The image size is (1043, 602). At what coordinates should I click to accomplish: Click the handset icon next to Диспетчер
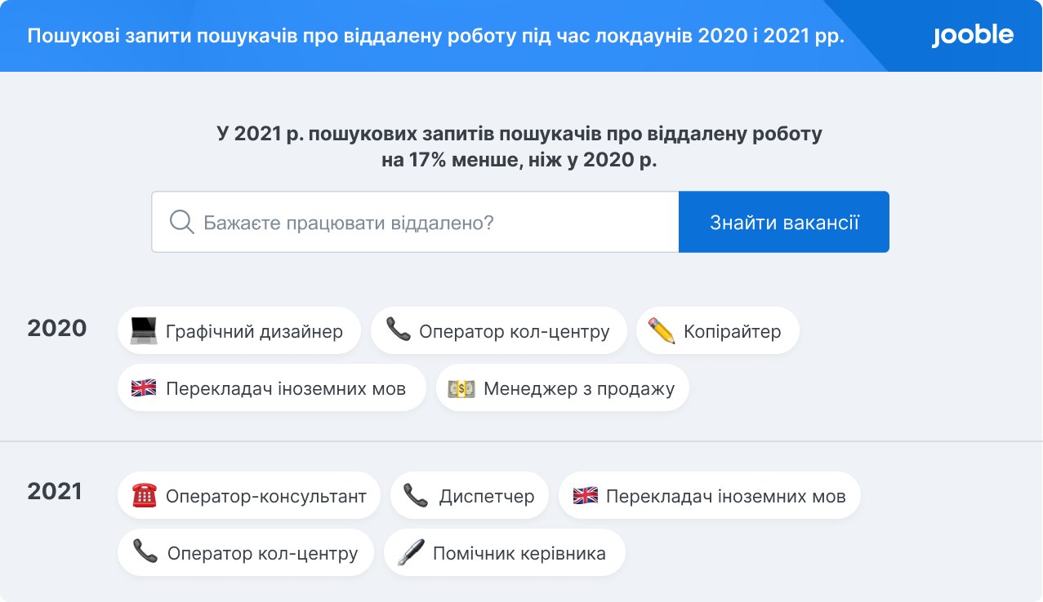coord(416,495)
